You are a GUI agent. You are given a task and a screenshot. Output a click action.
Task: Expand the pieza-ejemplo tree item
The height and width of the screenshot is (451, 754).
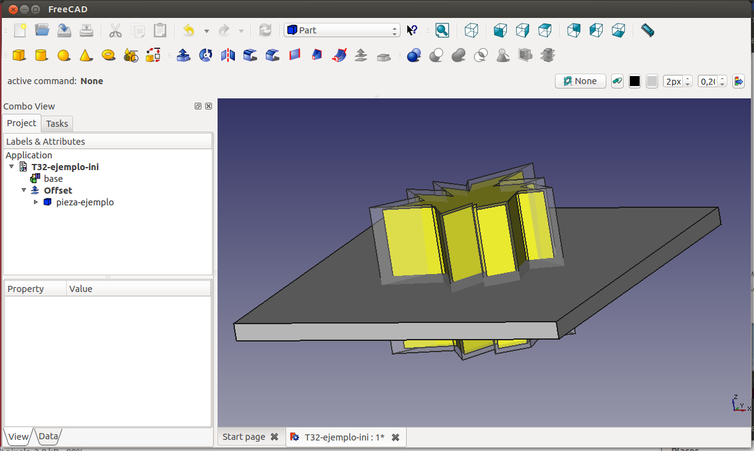[36, 202]
